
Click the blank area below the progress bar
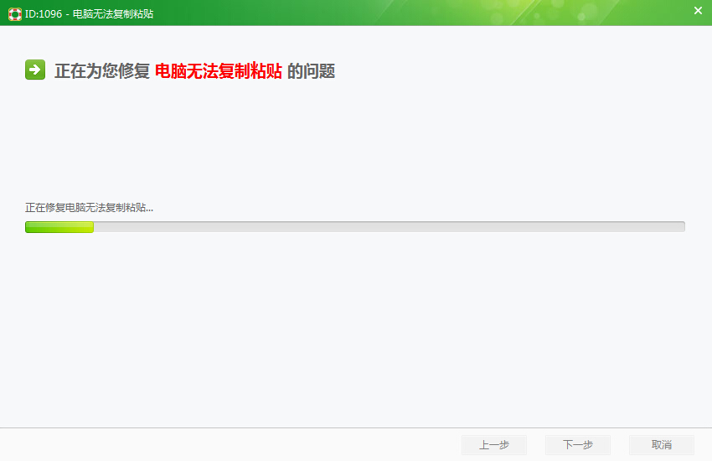click(x=356, y=327)
